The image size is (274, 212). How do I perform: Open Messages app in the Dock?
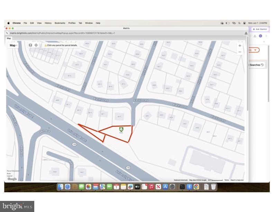pyautogui.click(x=81, y=187)
